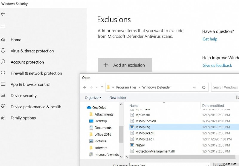Sort by Name column header
Viewport: 239px width, 166px height.
134,105
